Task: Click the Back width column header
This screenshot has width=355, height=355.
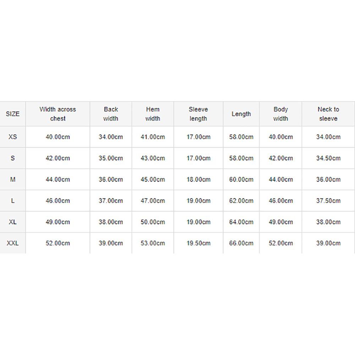Action: (x=111, y=114)
